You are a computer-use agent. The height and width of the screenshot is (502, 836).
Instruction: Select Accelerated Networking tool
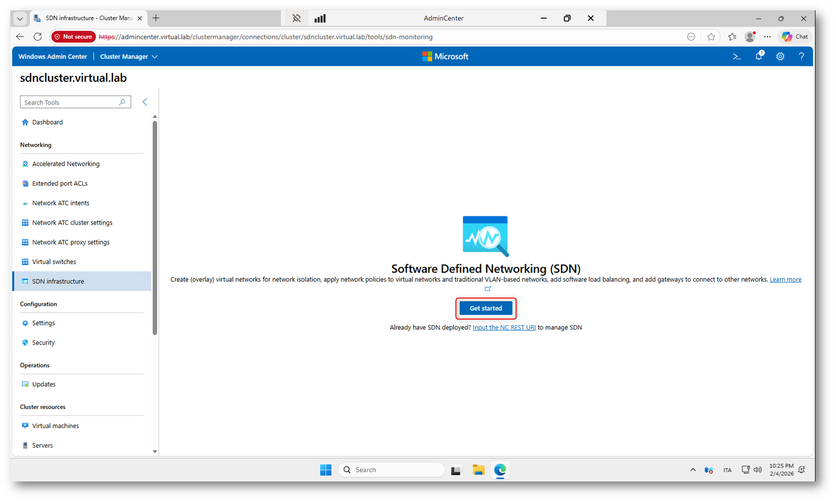pyautogui.click(x=66, y=164)
